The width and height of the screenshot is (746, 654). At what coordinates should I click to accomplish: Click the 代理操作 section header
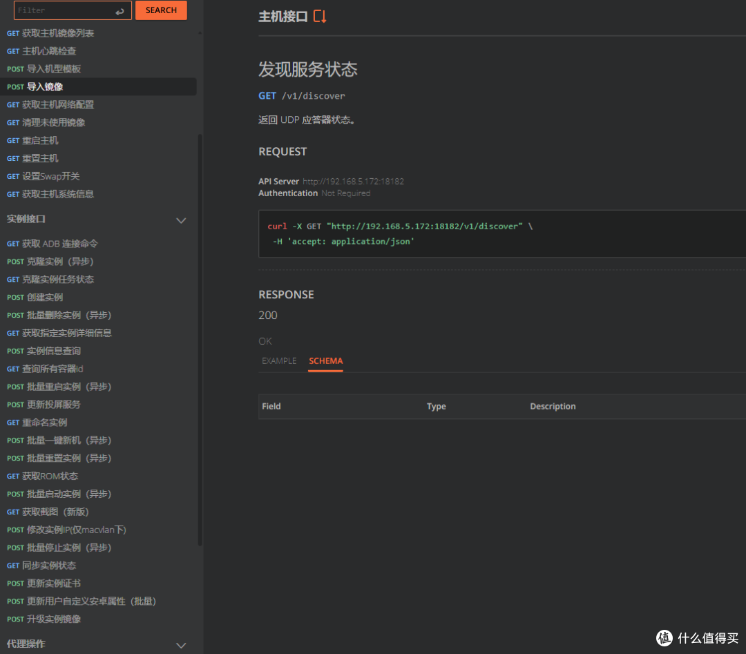[x=26, y=644]
